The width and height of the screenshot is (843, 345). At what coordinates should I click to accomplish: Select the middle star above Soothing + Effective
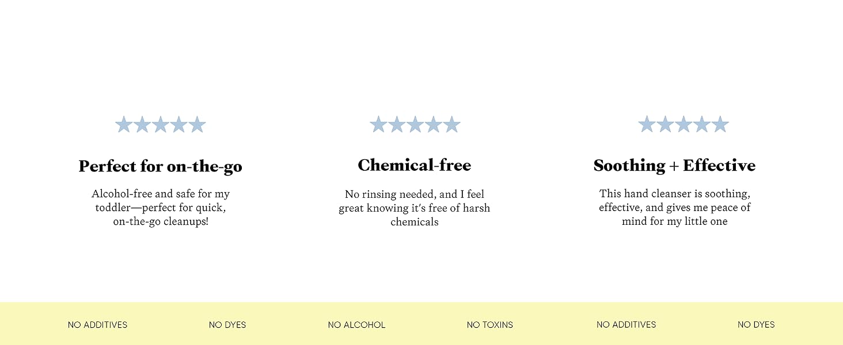(x=683, y=124)
